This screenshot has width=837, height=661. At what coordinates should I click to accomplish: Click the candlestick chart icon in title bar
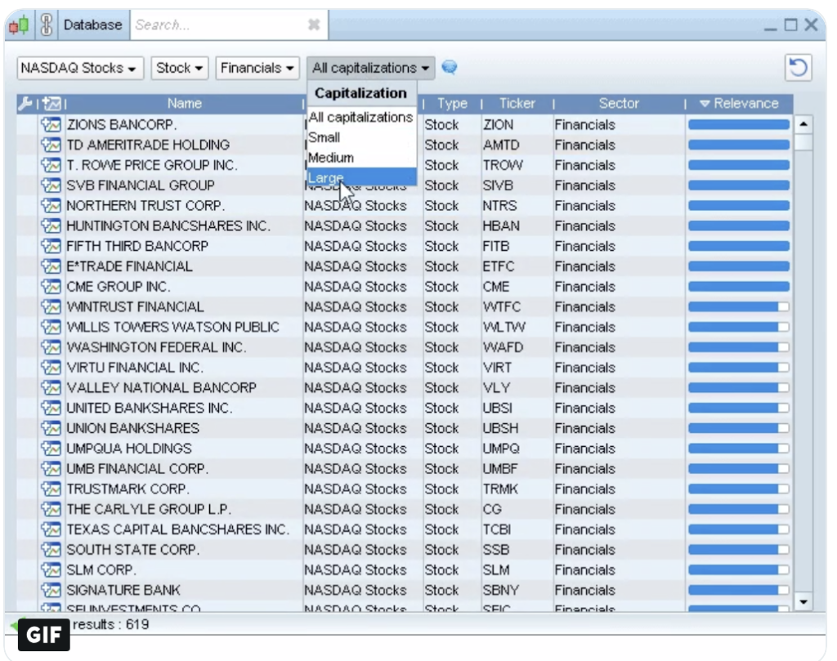pos(20,25)
